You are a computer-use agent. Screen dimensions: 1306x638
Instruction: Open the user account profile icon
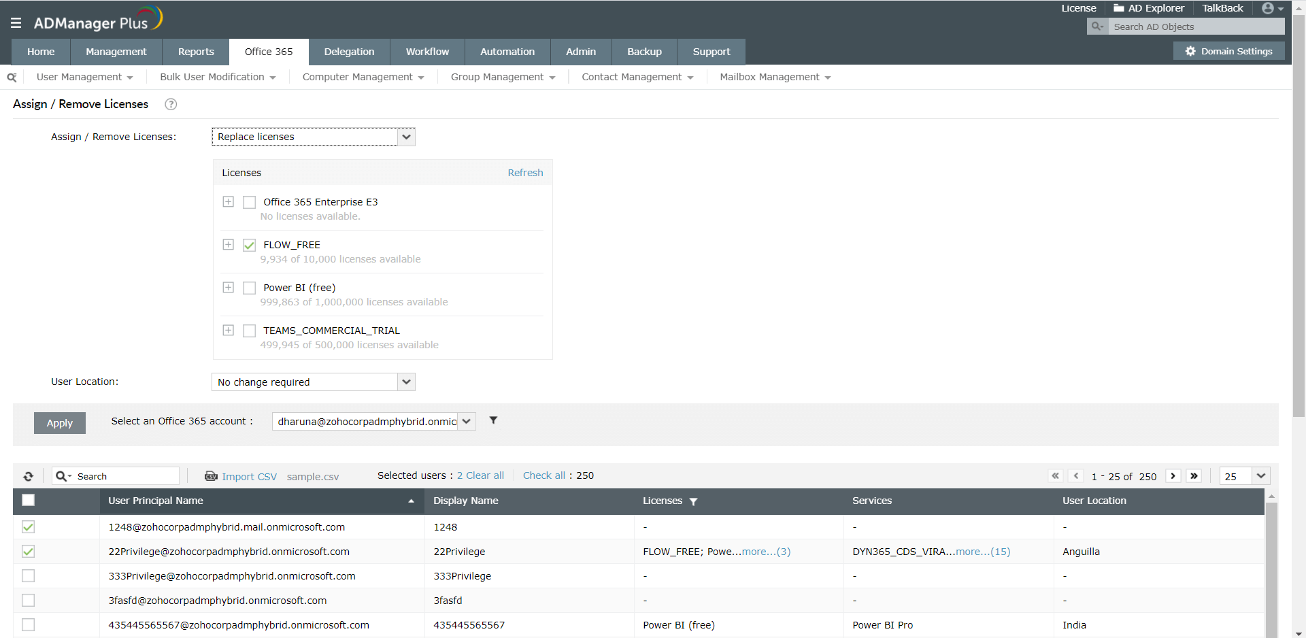click(x=1268, y=8)
